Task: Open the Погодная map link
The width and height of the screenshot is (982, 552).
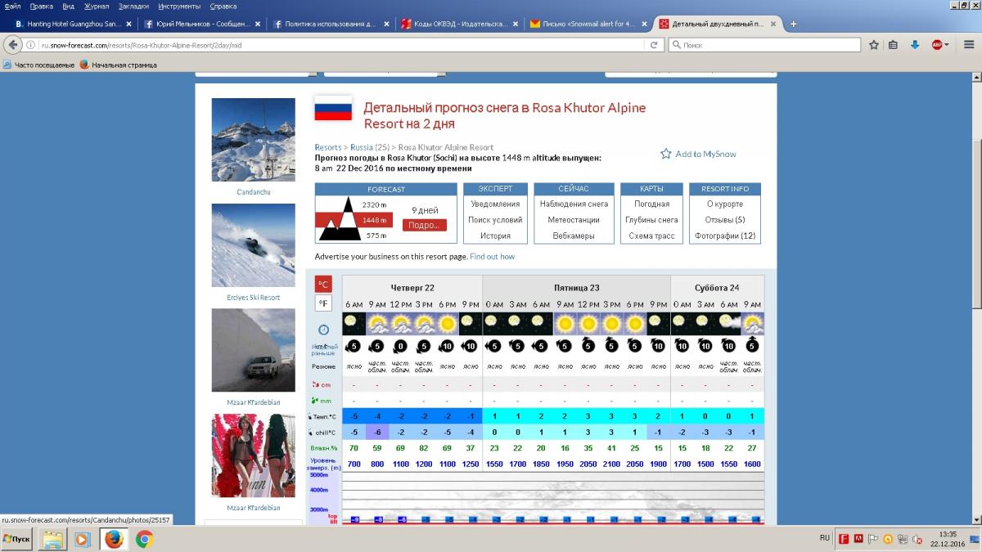Action: 651,204
